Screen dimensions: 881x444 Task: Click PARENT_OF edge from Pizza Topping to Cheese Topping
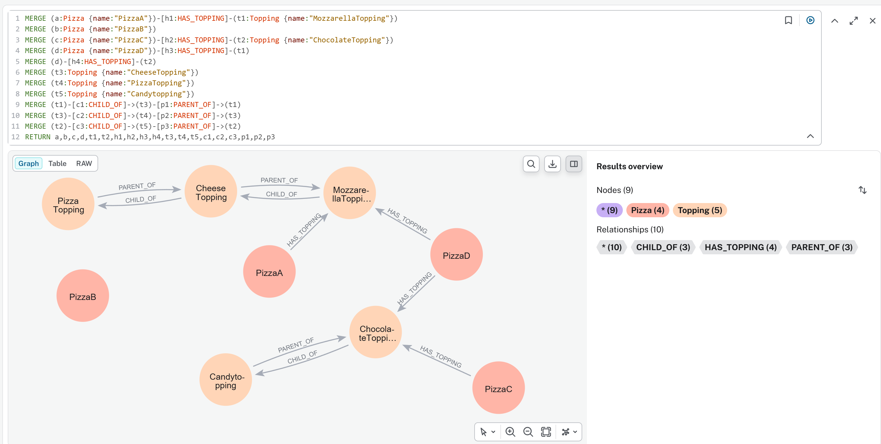point(137,187)
